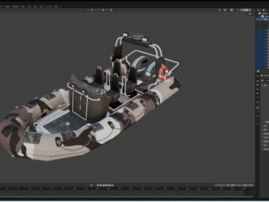Open the viewport Options dropdown
Image resolution: width=269 pixels, height=202 pixels.
(x=251, y=14)
